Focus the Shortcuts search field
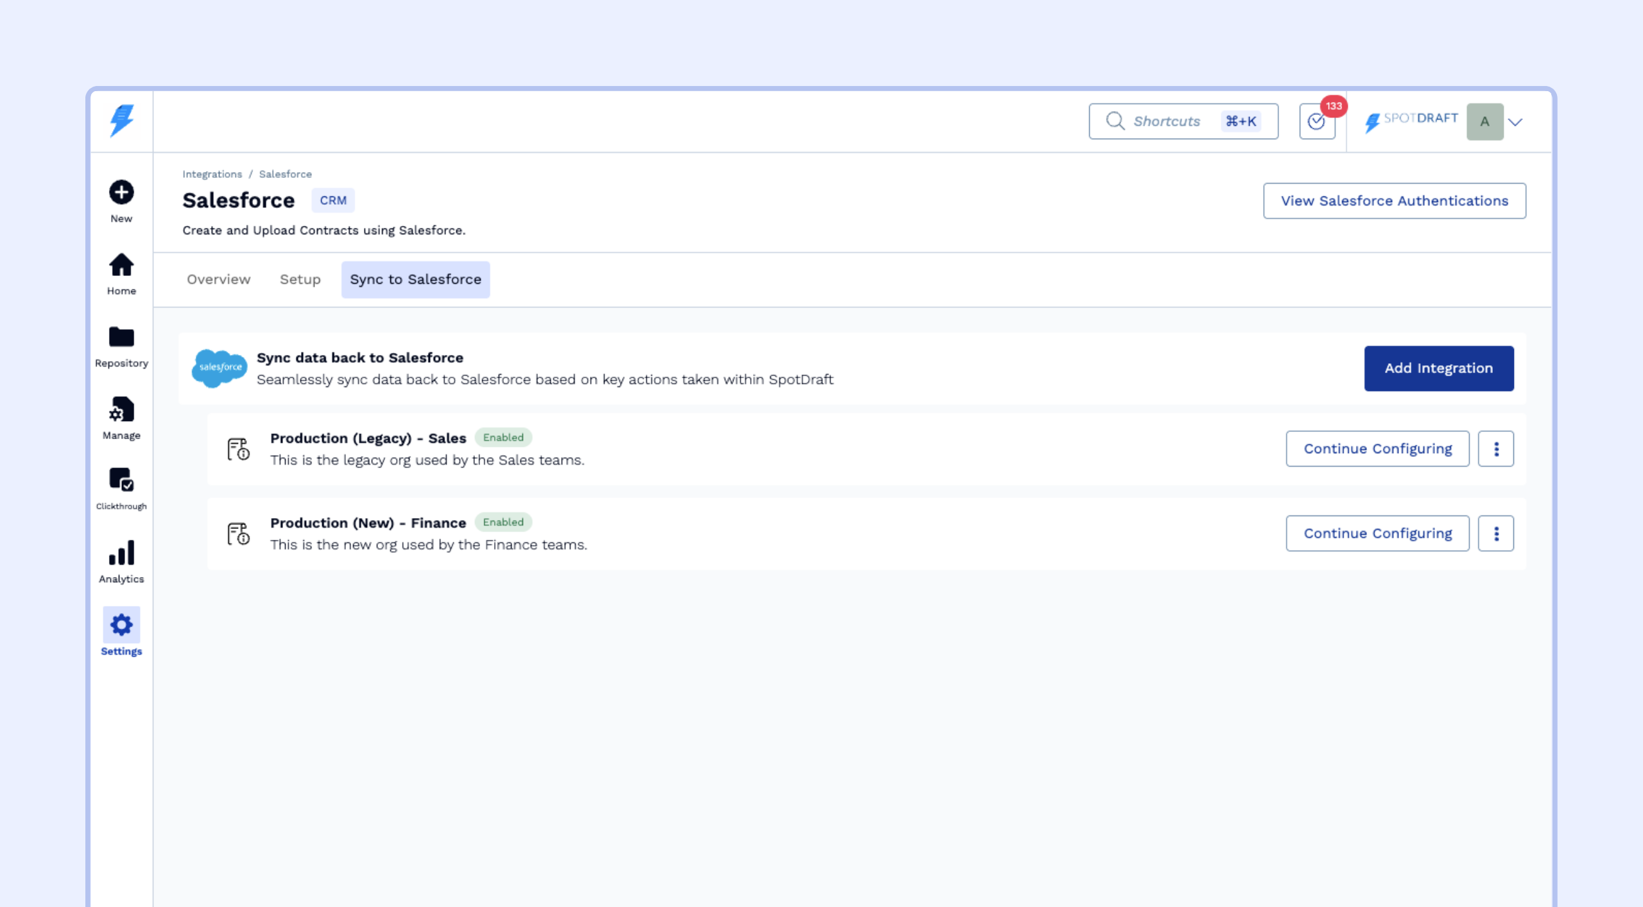 1166,121
